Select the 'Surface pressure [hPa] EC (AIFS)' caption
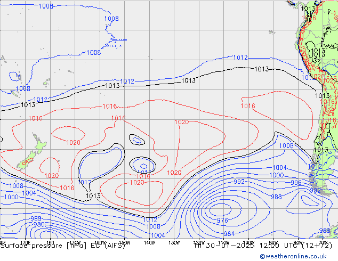338x261 pixels. tap(63, 246)
